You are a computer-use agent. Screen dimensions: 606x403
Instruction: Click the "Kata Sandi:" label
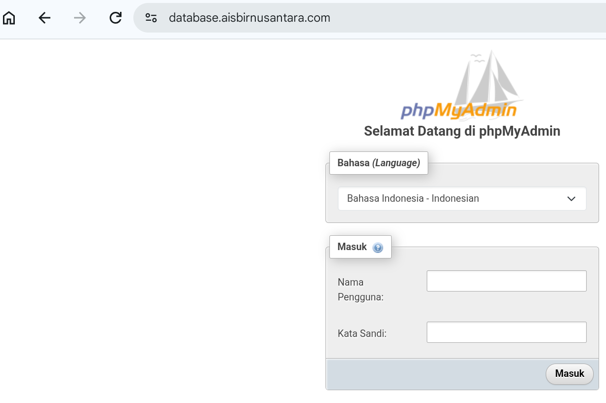[362, 333]
